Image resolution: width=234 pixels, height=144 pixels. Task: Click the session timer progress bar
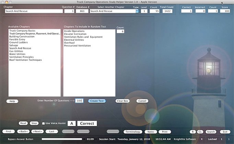(62, 139)
